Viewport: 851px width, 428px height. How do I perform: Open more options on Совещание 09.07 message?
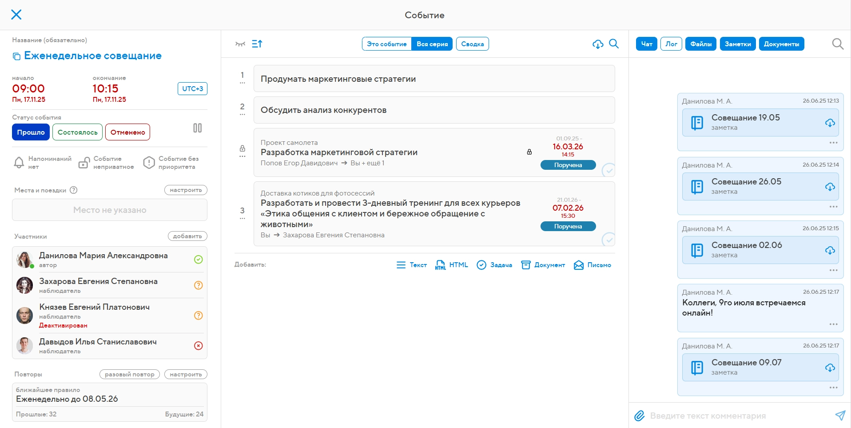[833, 388]
